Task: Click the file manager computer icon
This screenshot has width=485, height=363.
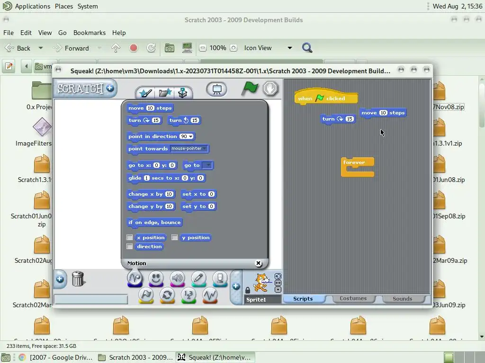Action: [187, 48]
